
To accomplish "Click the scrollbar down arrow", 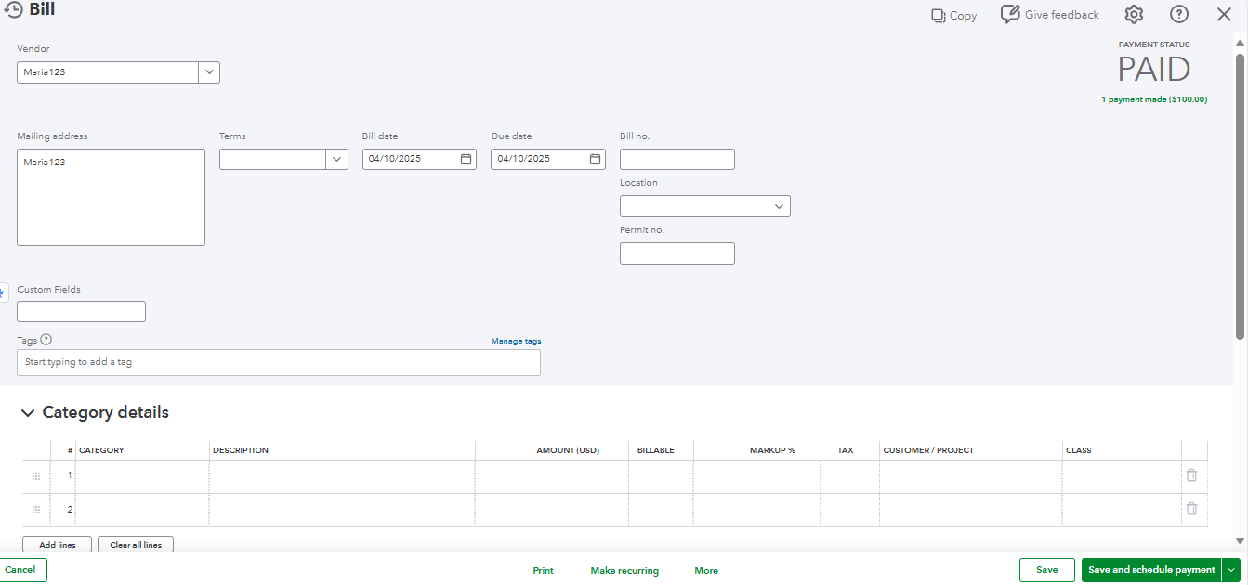I will (1241, 540).
